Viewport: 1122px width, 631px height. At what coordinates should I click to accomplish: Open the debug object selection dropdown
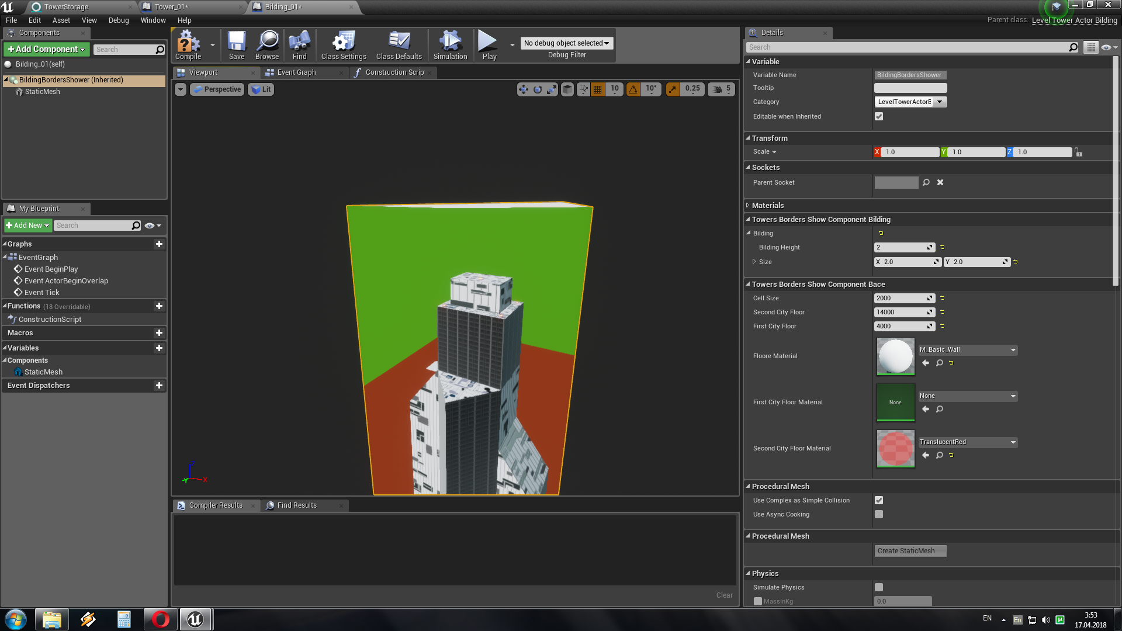pos(566,43)
